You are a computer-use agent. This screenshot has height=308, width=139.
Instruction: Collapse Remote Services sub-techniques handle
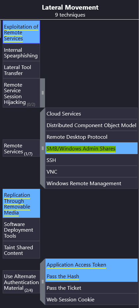tap(42, 148)
